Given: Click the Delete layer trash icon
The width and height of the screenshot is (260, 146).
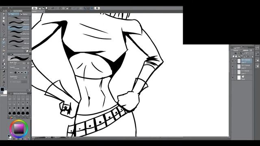Looking at the screenshot, I should pos(253,56).
